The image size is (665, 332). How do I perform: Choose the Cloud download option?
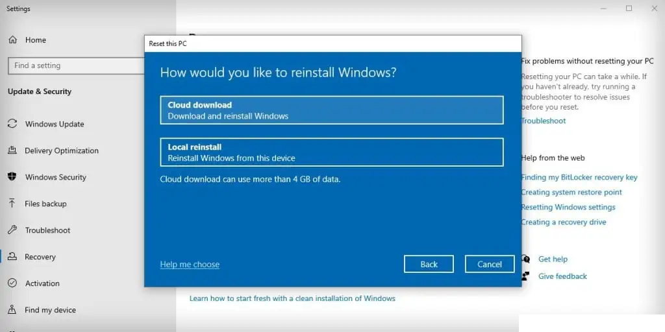click(331, 110)
